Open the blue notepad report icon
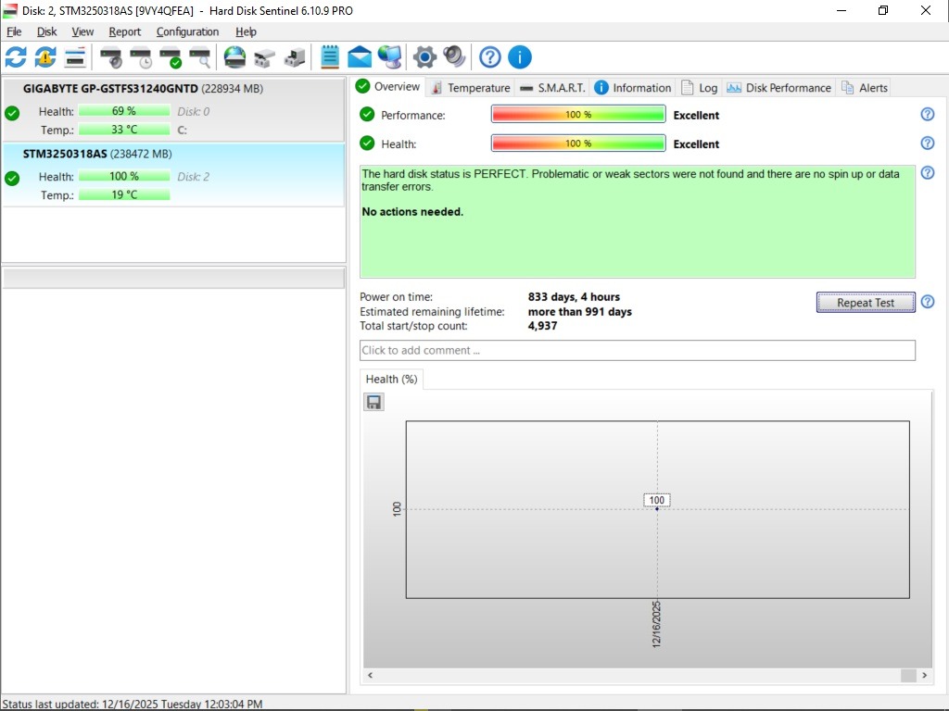Viewport: 949px width, 711px height. pyautogui.click(x=329, y=57)
